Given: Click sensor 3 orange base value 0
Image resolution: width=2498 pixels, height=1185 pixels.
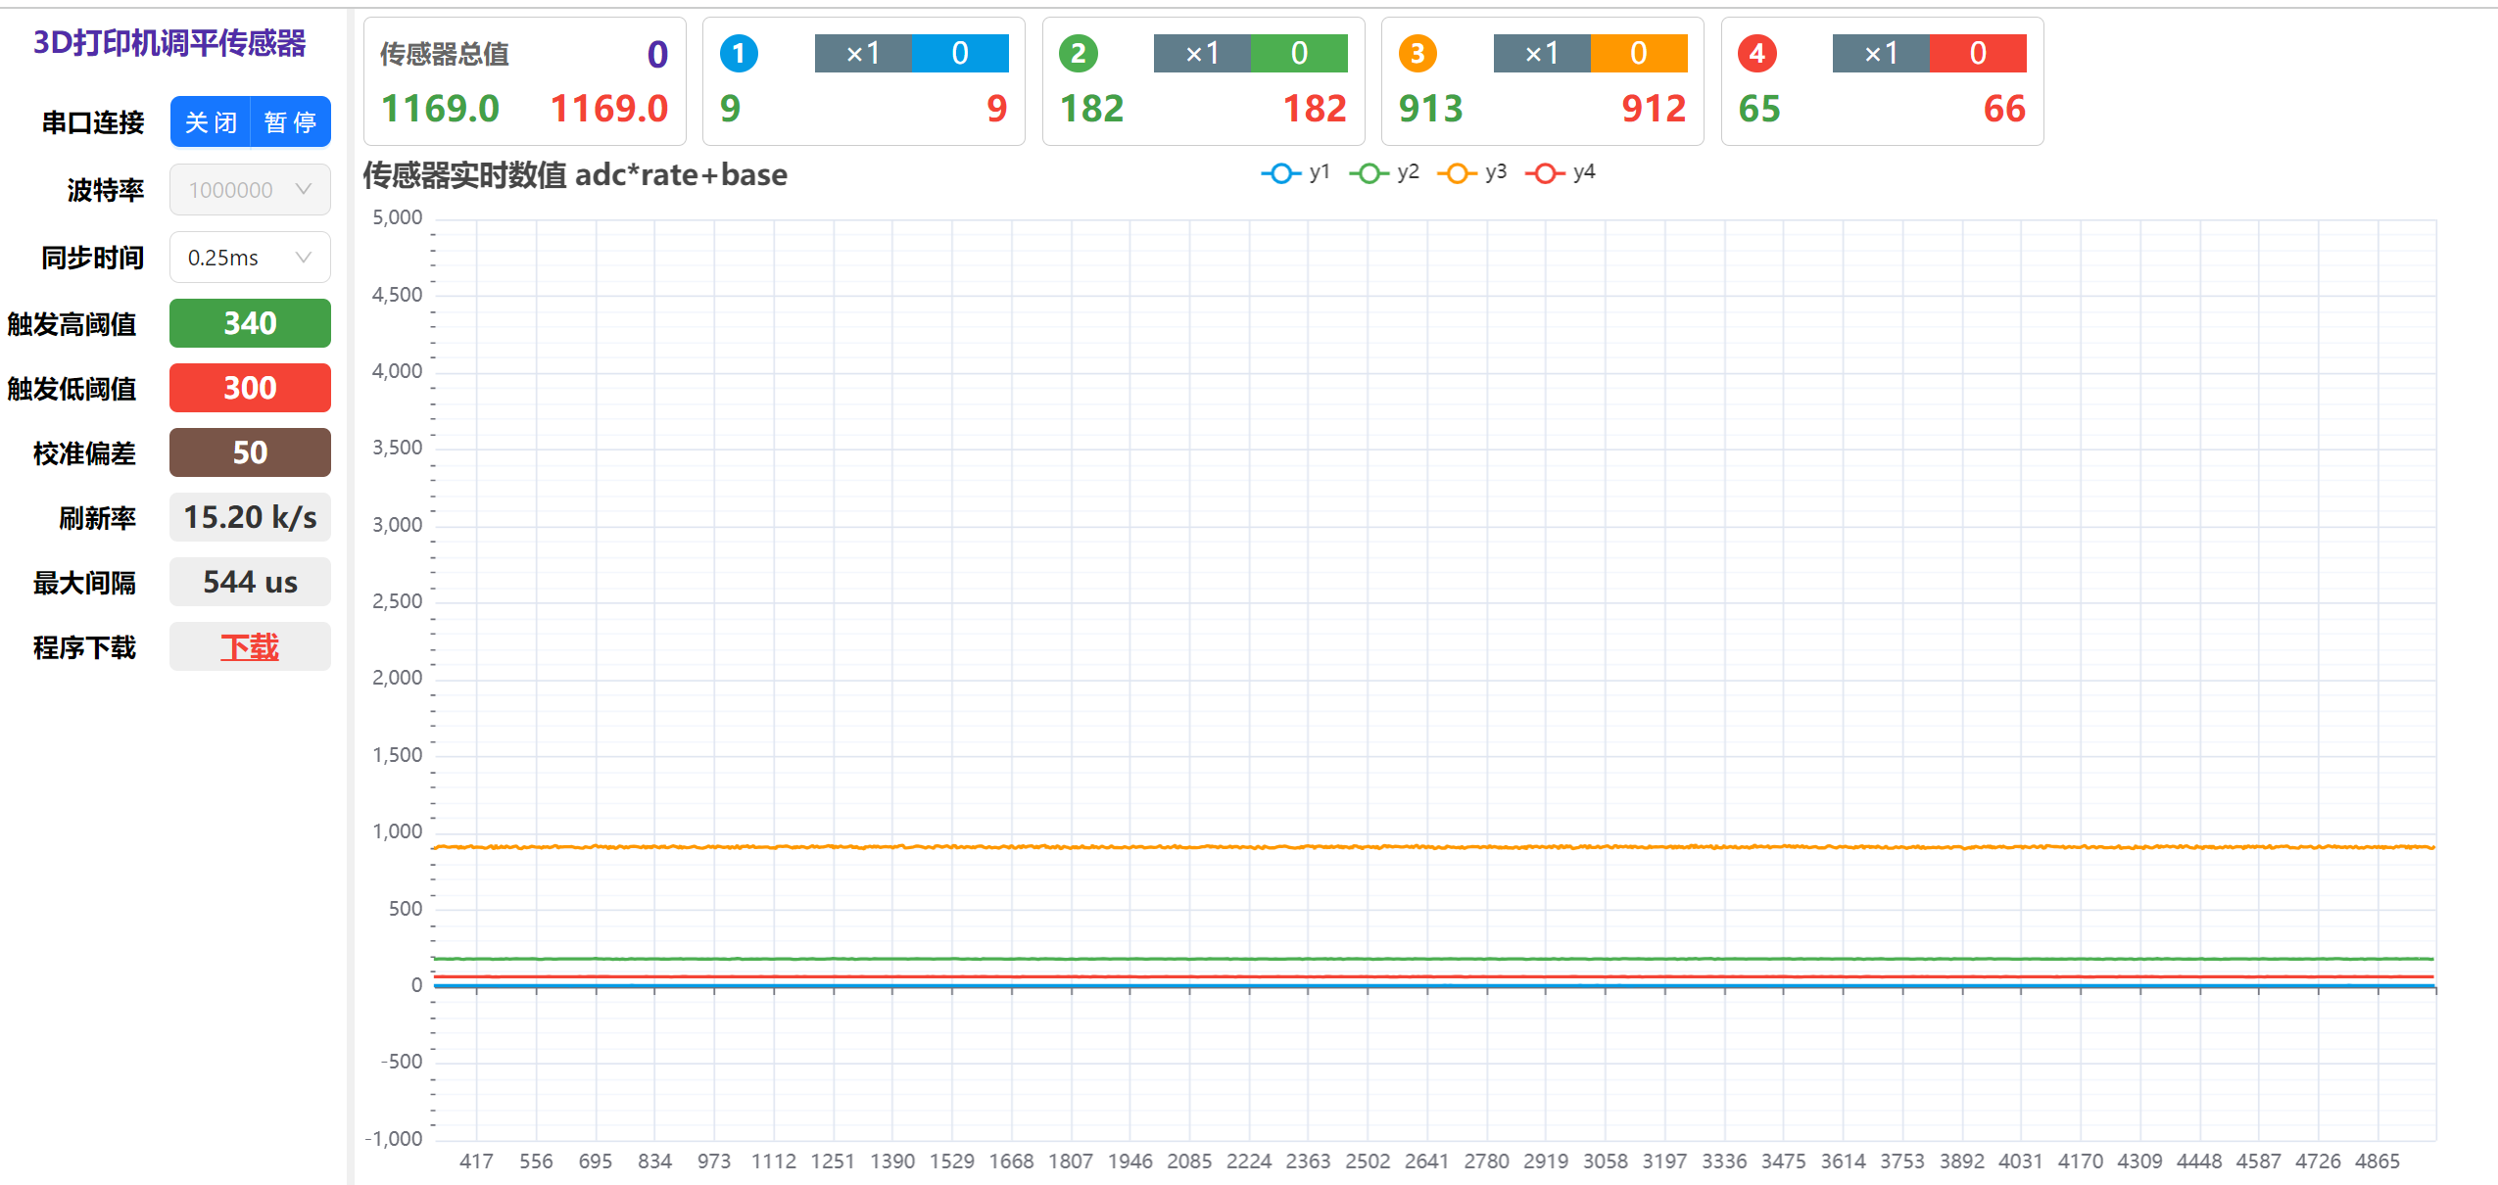Looking at the screenshot, I should (1638, 54).
